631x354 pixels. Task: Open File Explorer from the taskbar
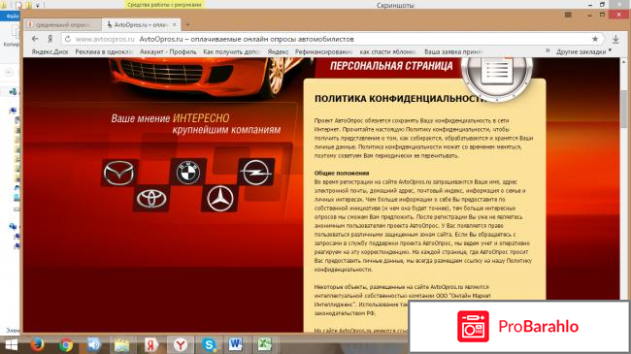pos(121,344)
